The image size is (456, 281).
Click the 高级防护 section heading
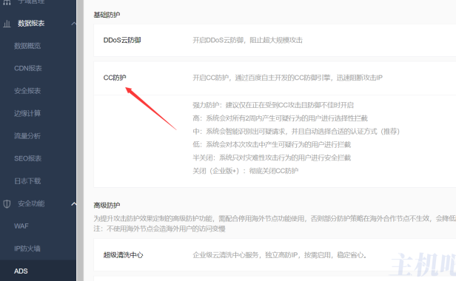pyautogui.click(x=107, y=206)
